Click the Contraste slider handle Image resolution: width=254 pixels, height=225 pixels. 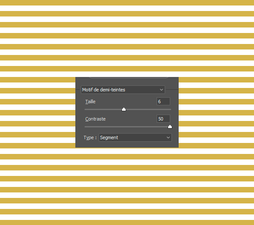click(170, 126)
